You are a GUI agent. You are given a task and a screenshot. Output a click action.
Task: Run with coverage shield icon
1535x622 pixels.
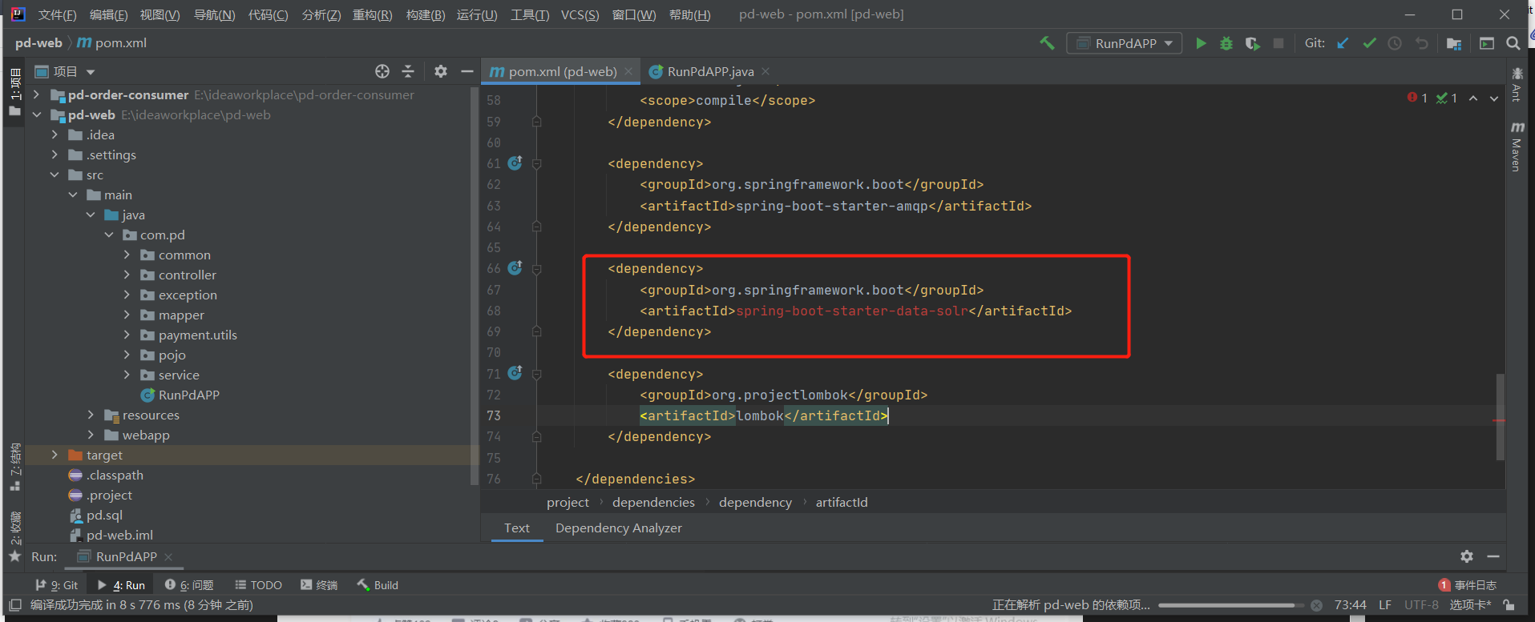(1252, 43)
